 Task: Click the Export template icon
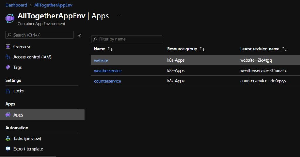click(8, 149)
